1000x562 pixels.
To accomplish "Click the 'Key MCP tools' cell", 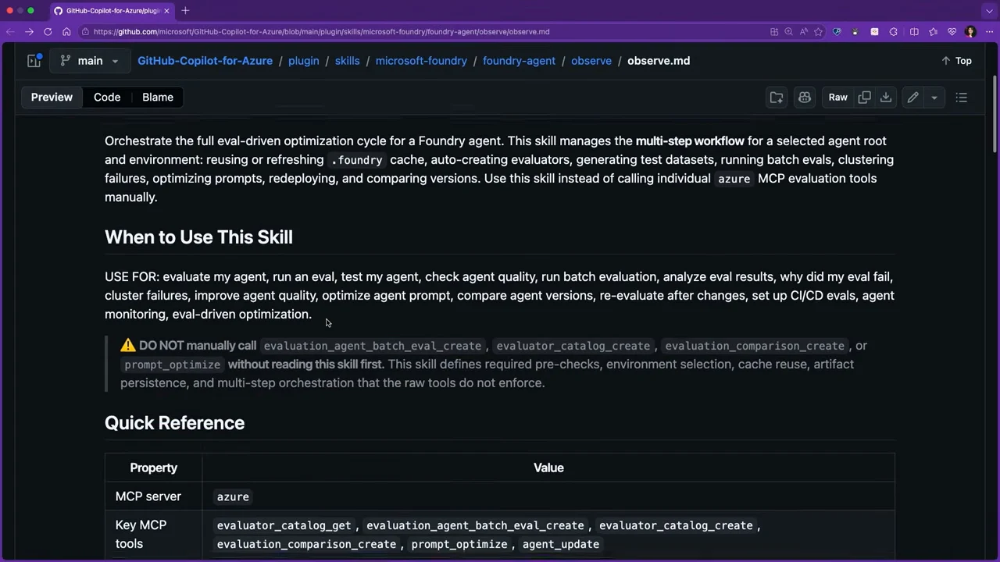I will 153,535.
